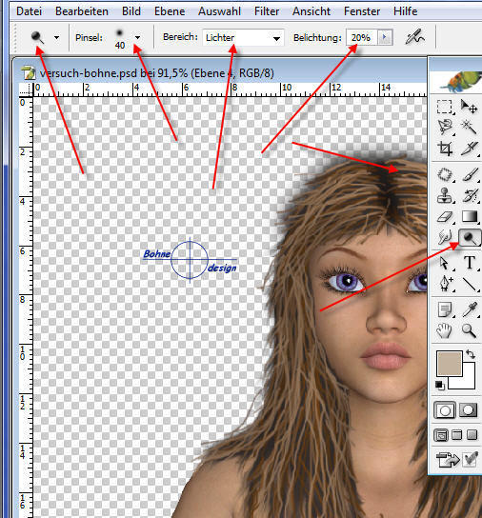Select the Clone Stamp tool
Image resolution: width=482 pixels, height=518 pixels.
point(444,195)
